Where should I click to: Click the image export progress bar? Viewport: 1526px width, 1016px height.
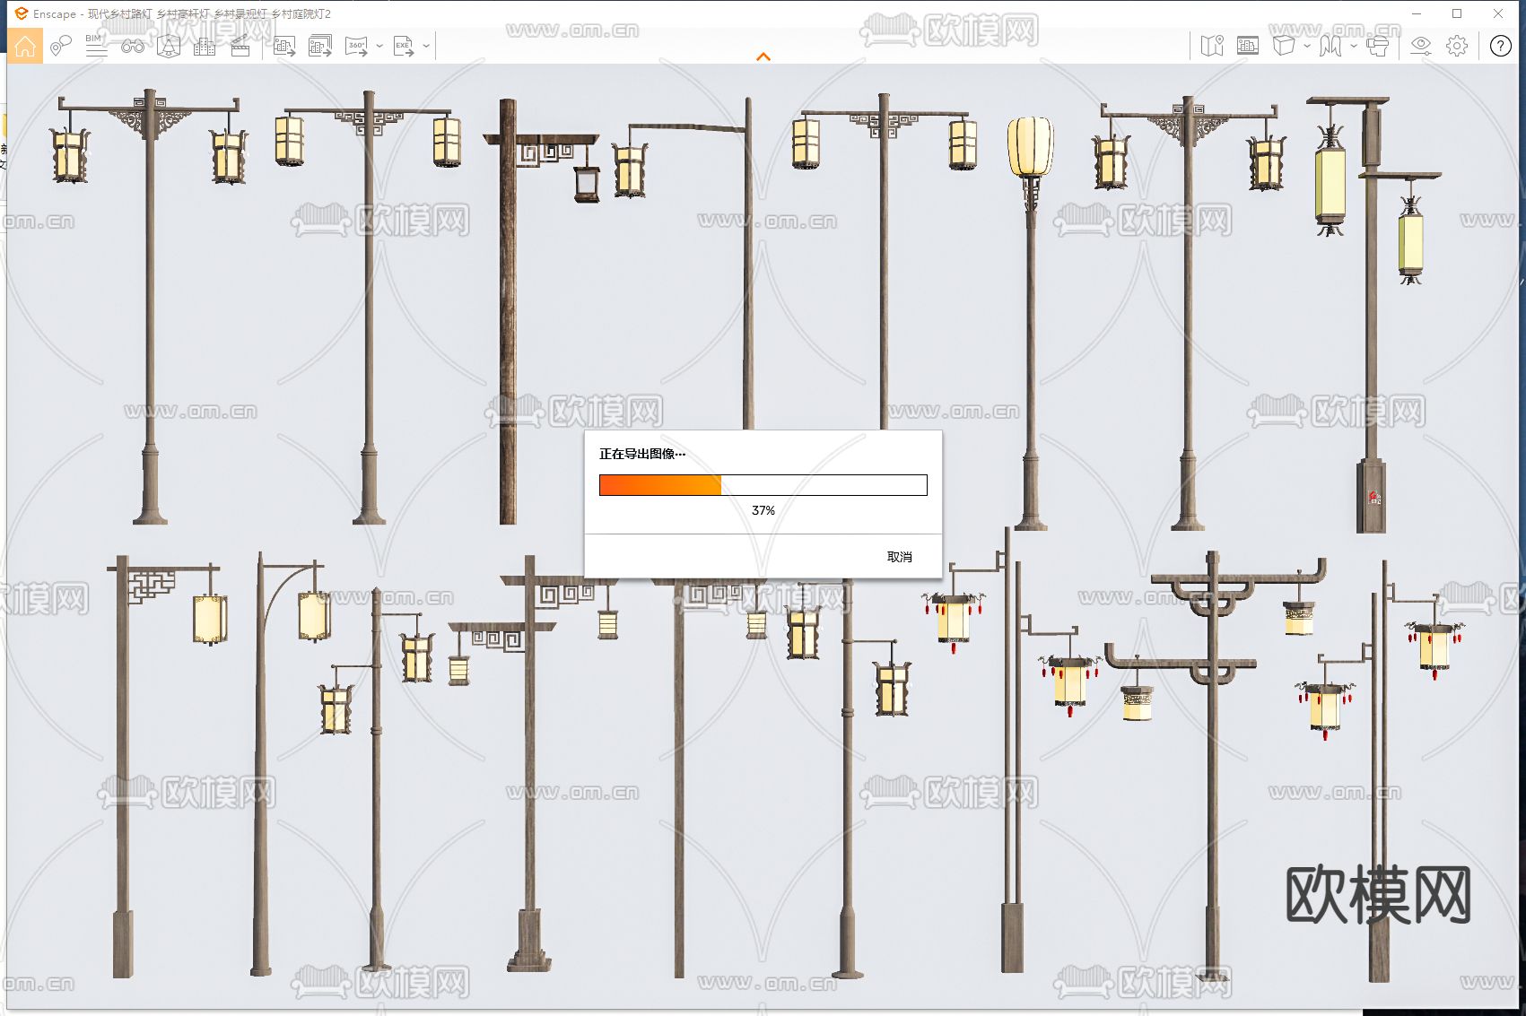[763, 485]
